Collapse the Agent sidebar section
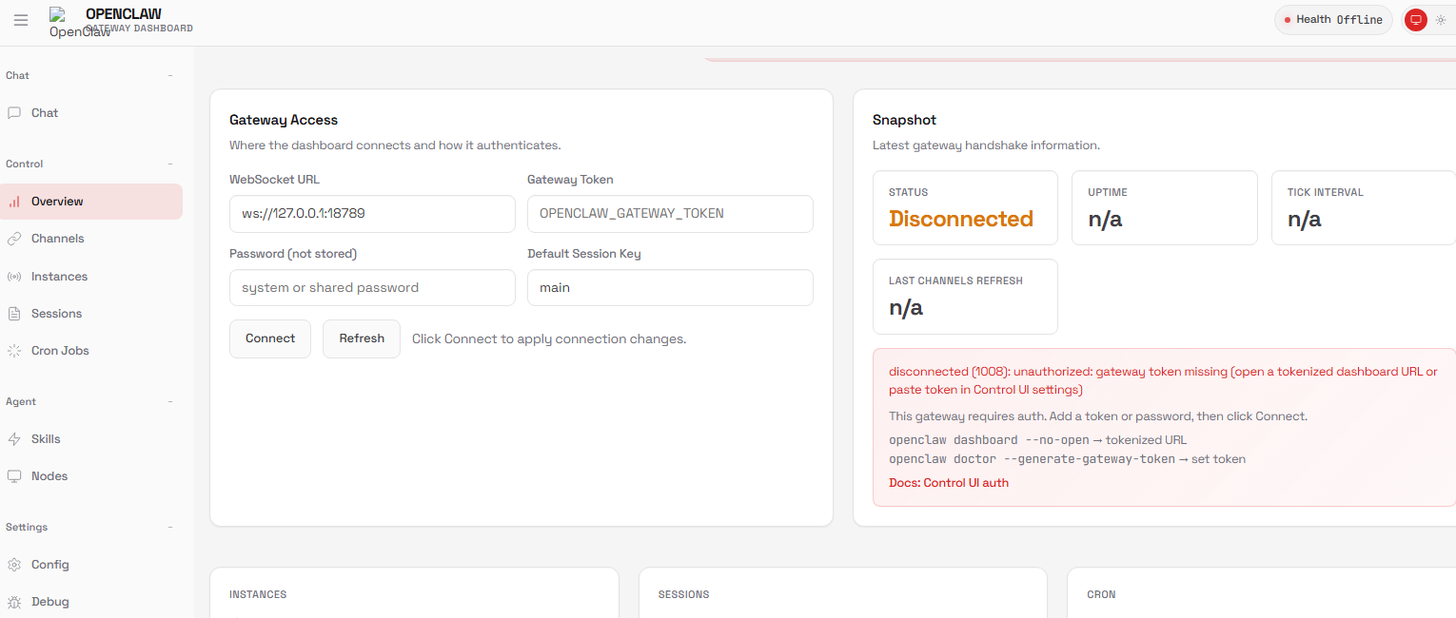 pyautogui.click(x=170, y=401)
